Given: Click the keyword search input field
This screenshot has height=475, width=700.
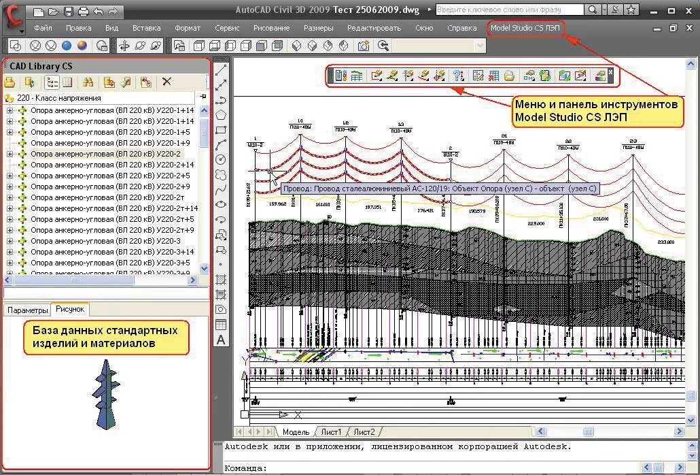Looking at the screenshot, I should (510, 10).
